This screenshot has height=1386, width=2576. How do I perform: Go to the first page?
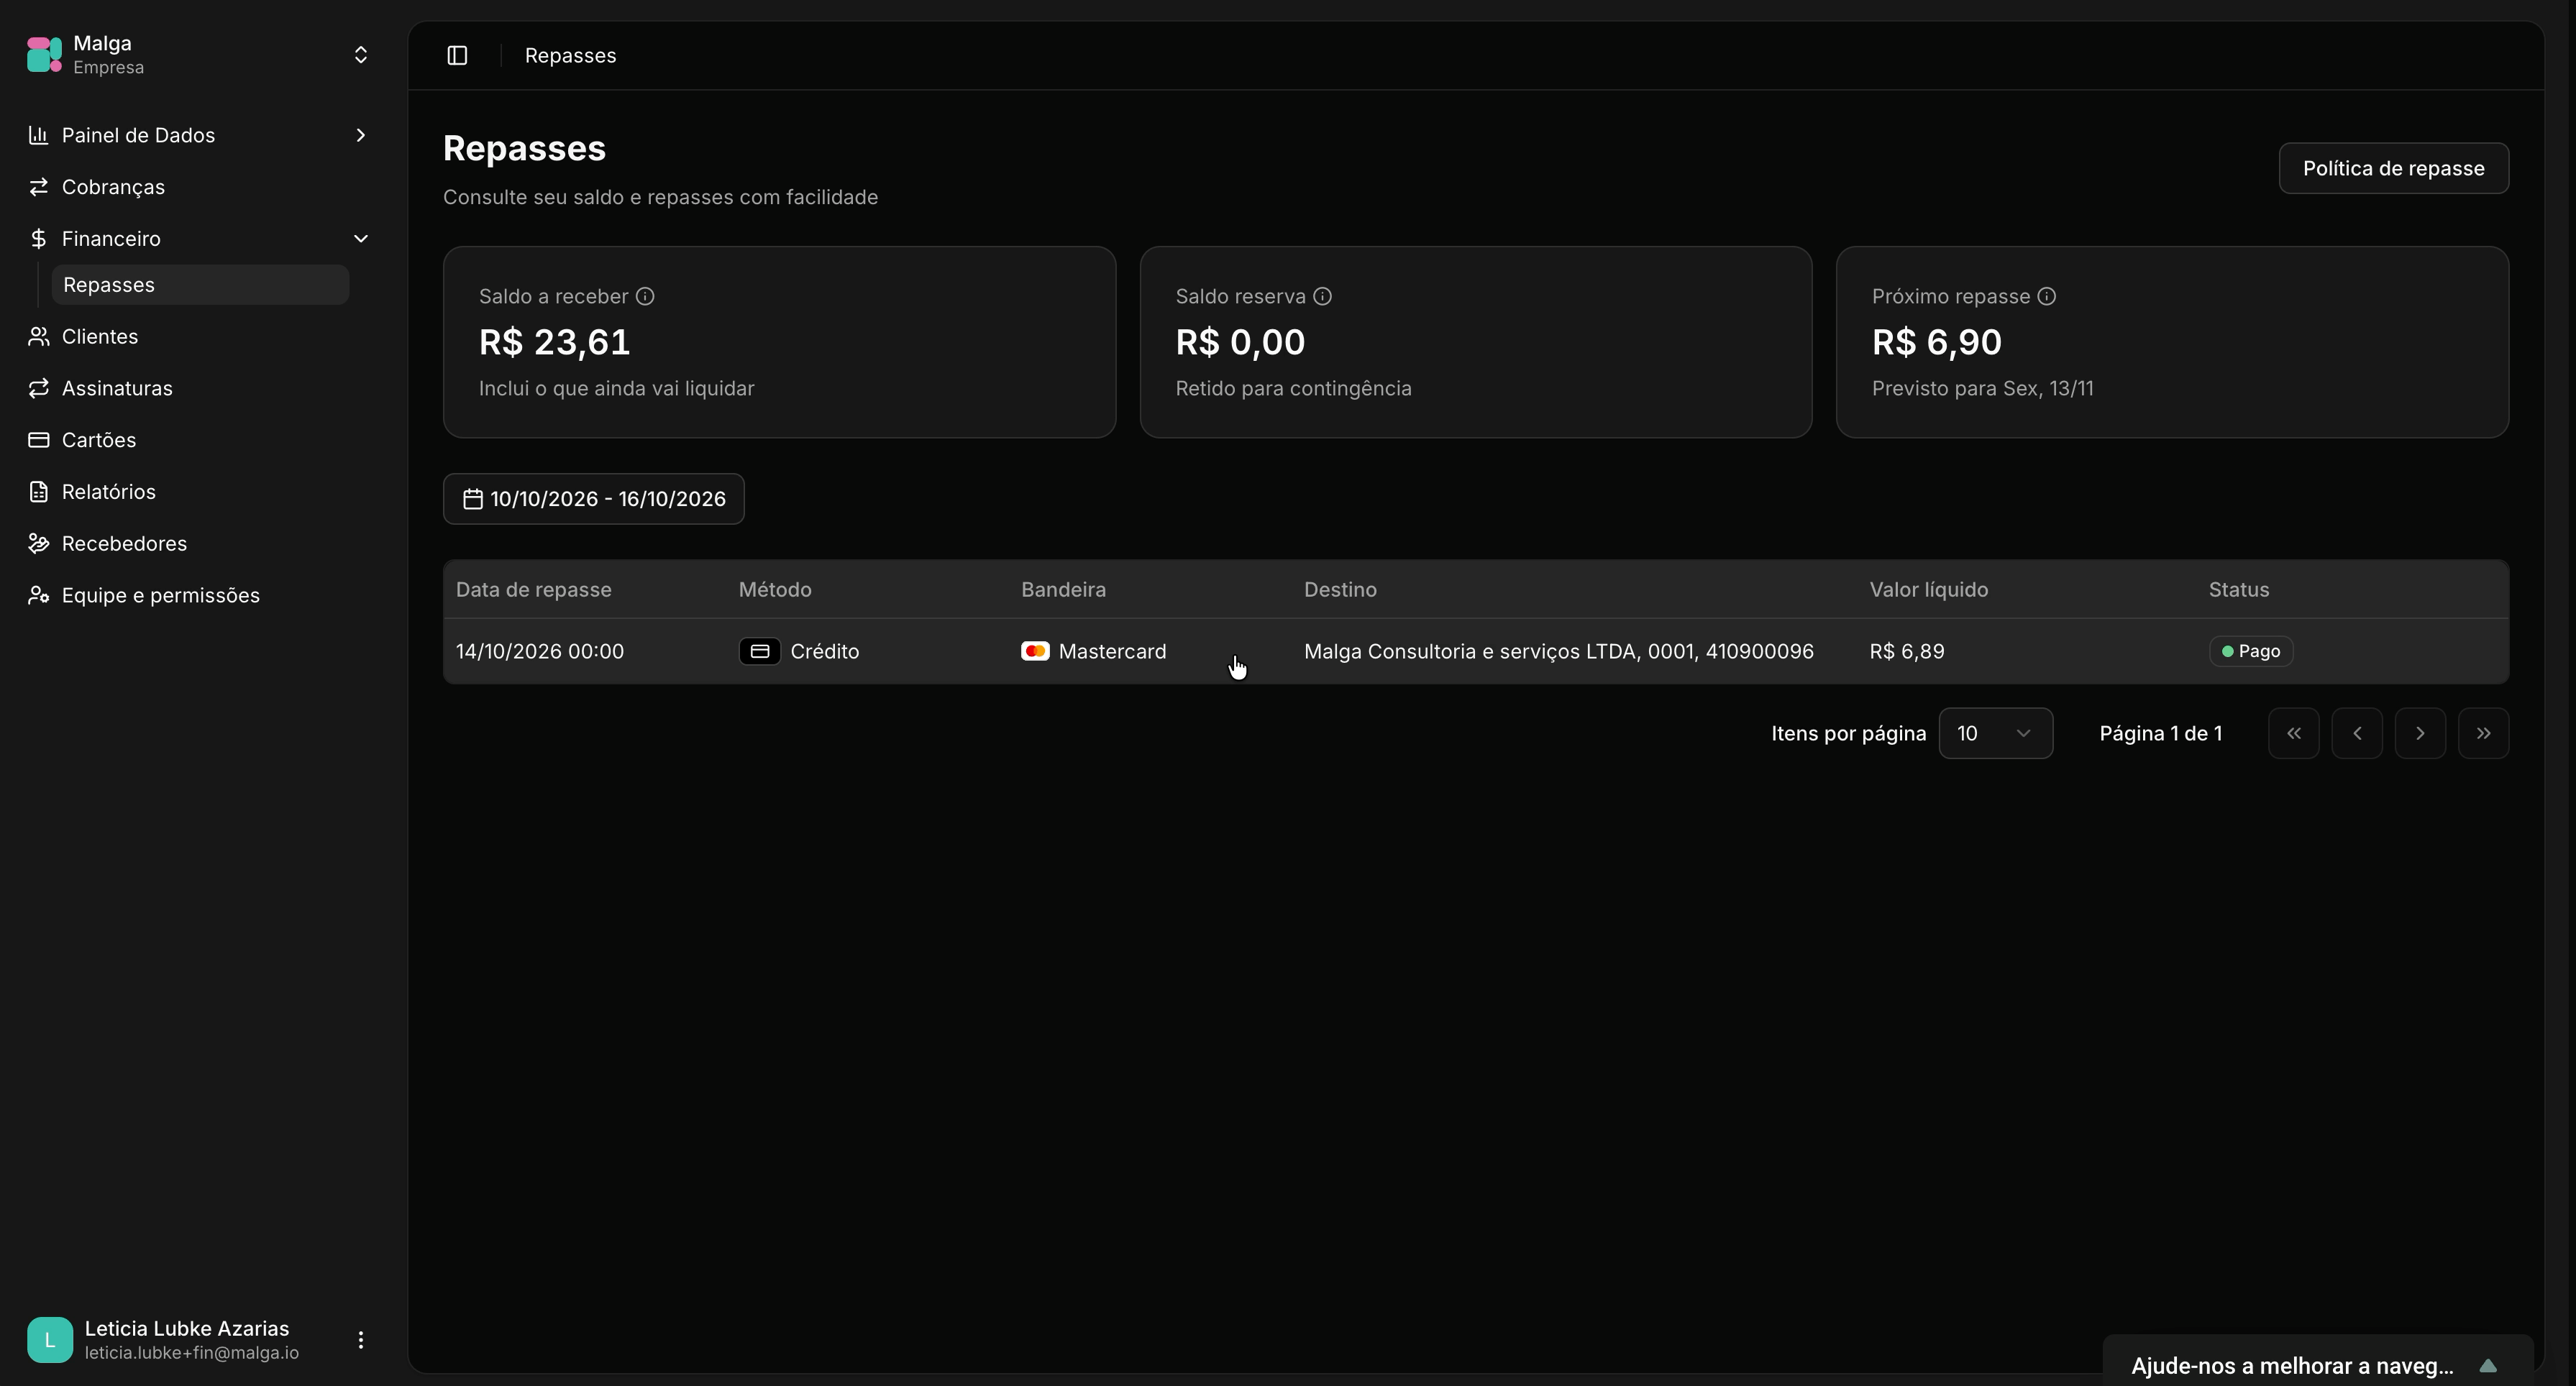(2294, 733)
